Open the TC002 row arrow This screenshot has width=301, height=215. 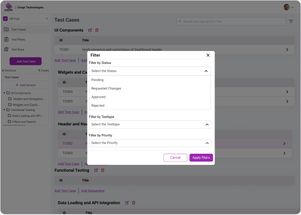tap(284, 143)
